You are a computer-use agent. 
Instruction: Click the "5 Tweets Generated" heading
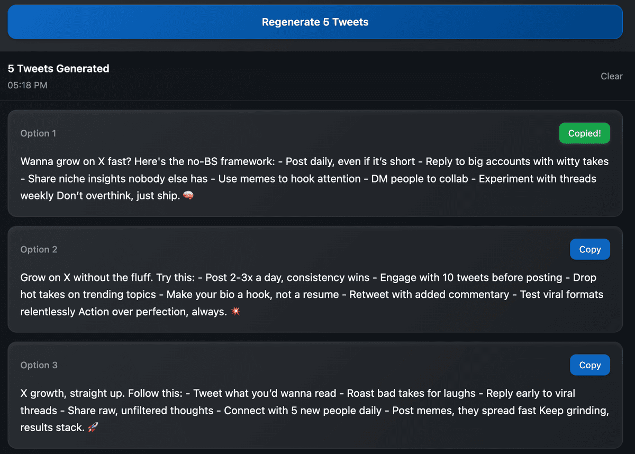click(58, 68)
